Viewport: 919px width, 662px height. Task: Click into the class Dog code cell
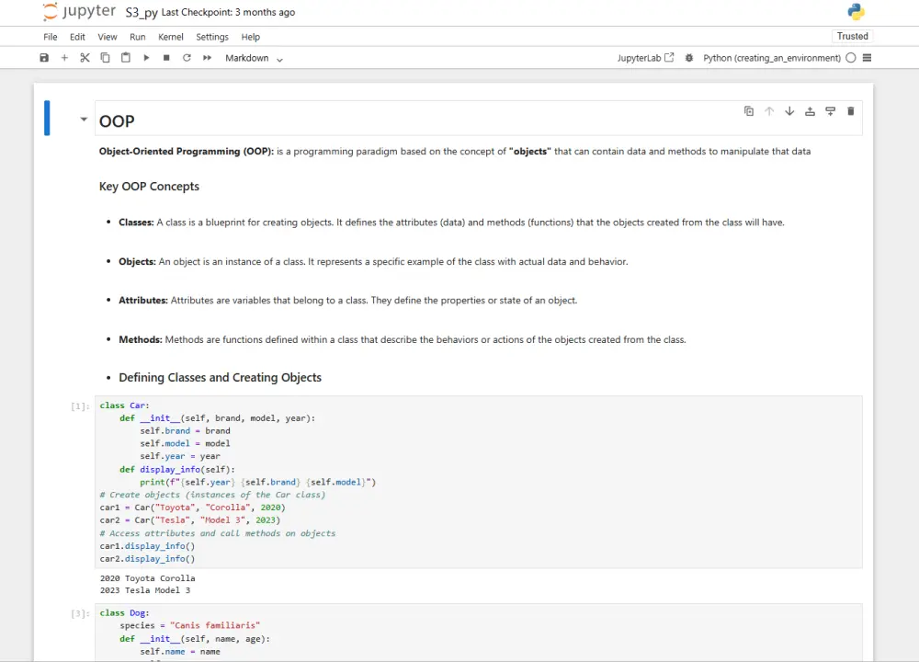tap(478, 632)
